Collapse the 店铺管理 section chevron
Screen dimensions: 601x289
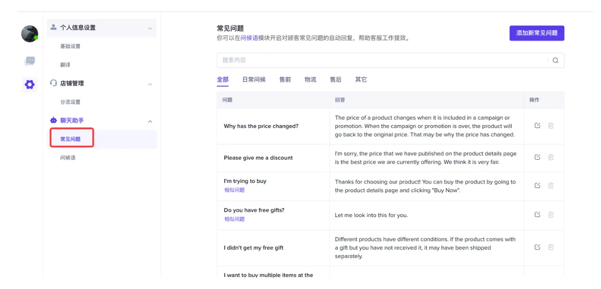pos(150,84)
